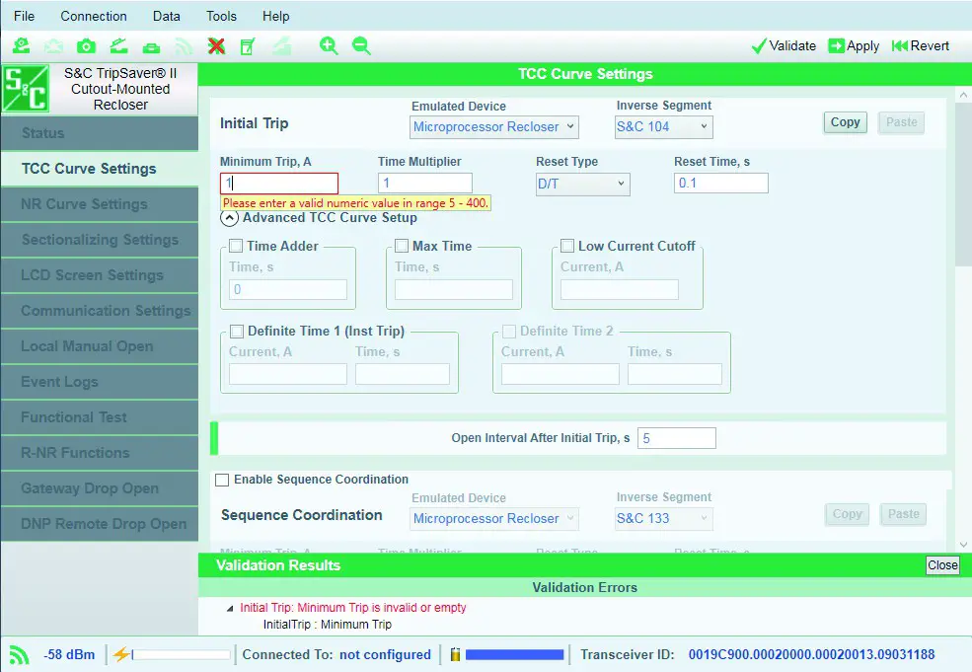Screen dimensions: 972x672
Task: Open Initial Trip Inverse Segment S&C 104 dropdown
Action: coord(663,127)
